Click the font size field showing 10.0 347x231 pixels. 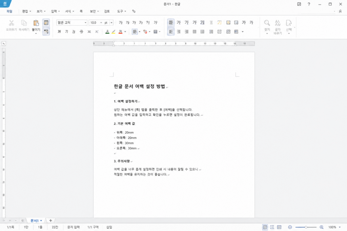[x=94, y=23]
